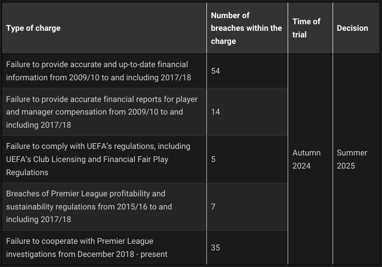Select the breach count 7
Screen dimensions: 382x267
coord(213,206)
